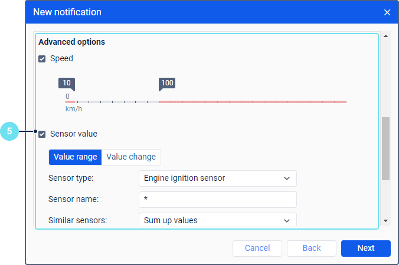399x265 pixels.
Task: Switch to the Value change tab
Action: [131, 157]
